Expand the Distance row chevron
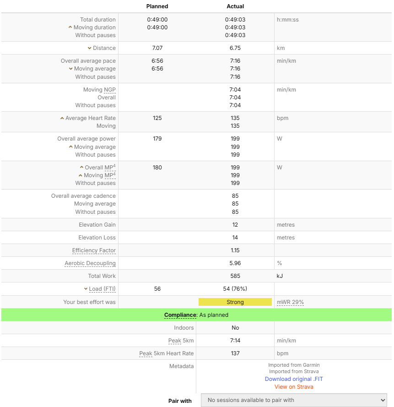The height and width of the screenshot is (407, 394). [90, 48]
